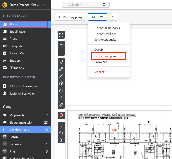This screenshot has width=172, height=159.
Task: Choose Porovnat menu item
Action: click(x=100, y=62)
